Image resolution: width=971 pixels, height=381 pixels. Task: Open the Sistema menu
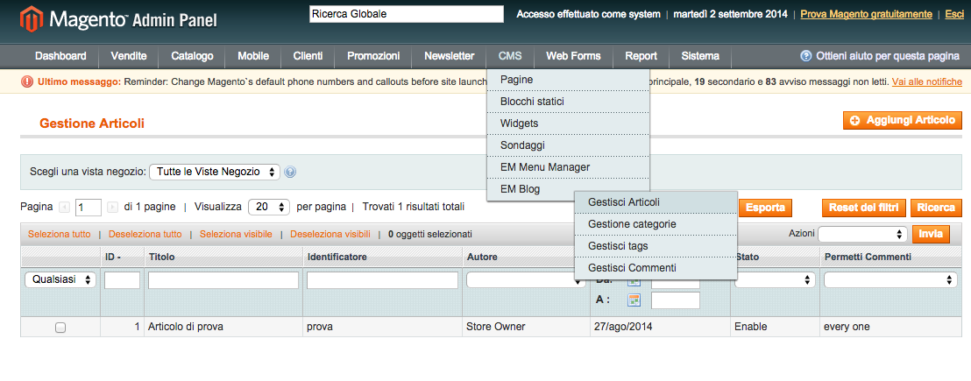pyautogui.click(x=700, y=56)
